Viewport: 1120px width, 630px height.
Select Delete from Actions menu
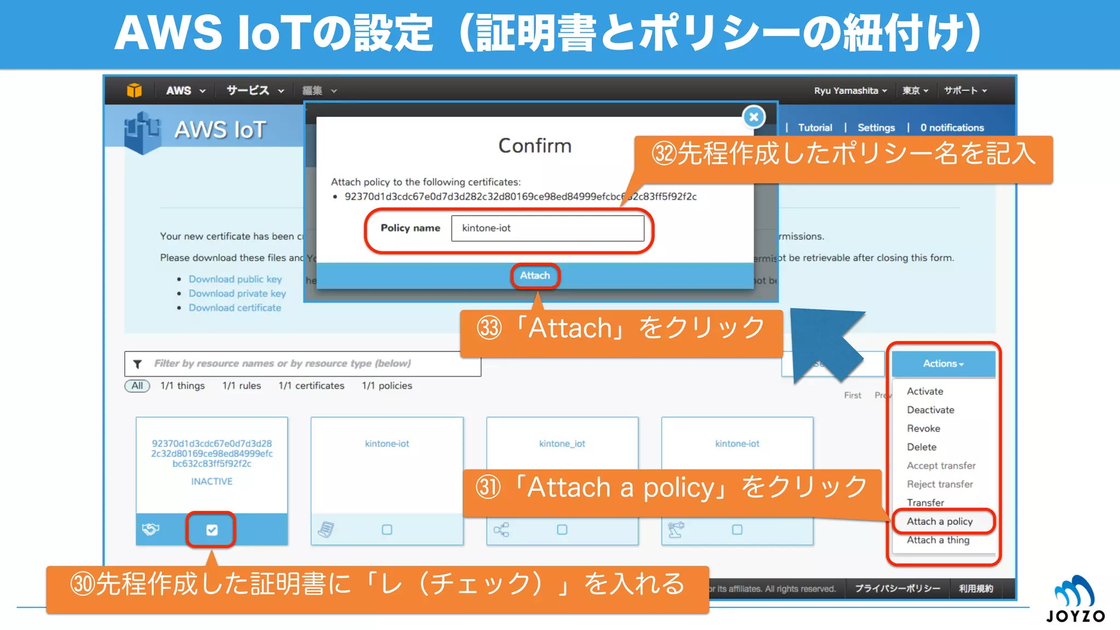point(921,447)
